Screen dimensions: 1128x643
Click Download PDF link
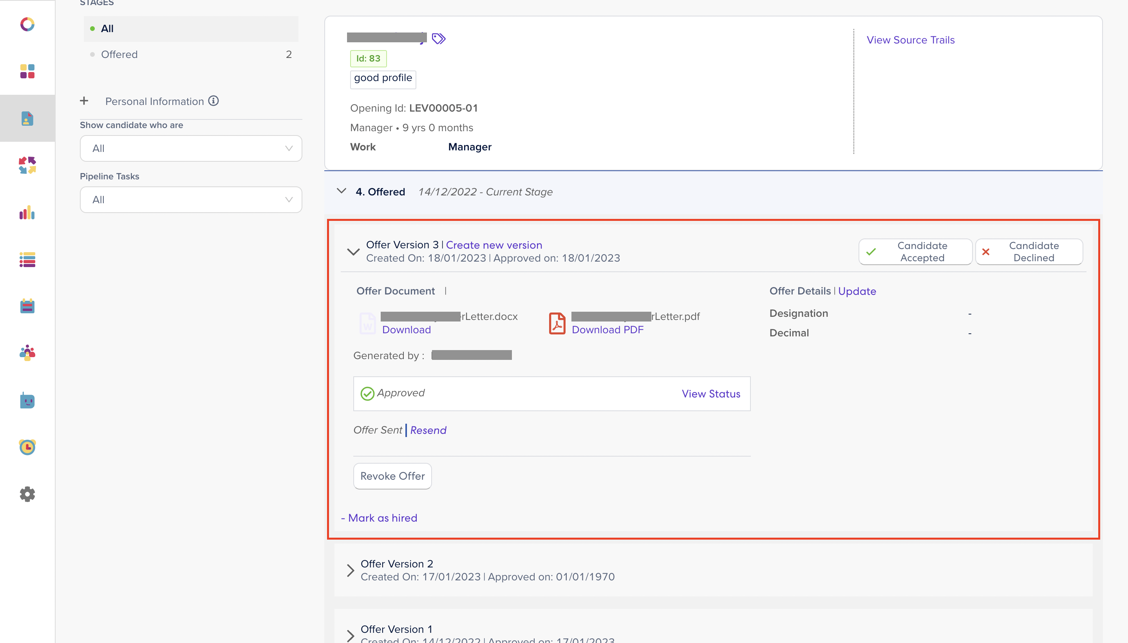tap(608, 330)
